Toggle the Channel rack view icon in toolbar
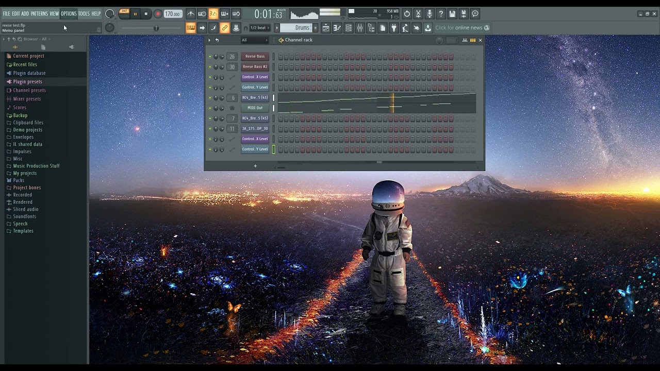Screen dimensions: 660x371 349,28
